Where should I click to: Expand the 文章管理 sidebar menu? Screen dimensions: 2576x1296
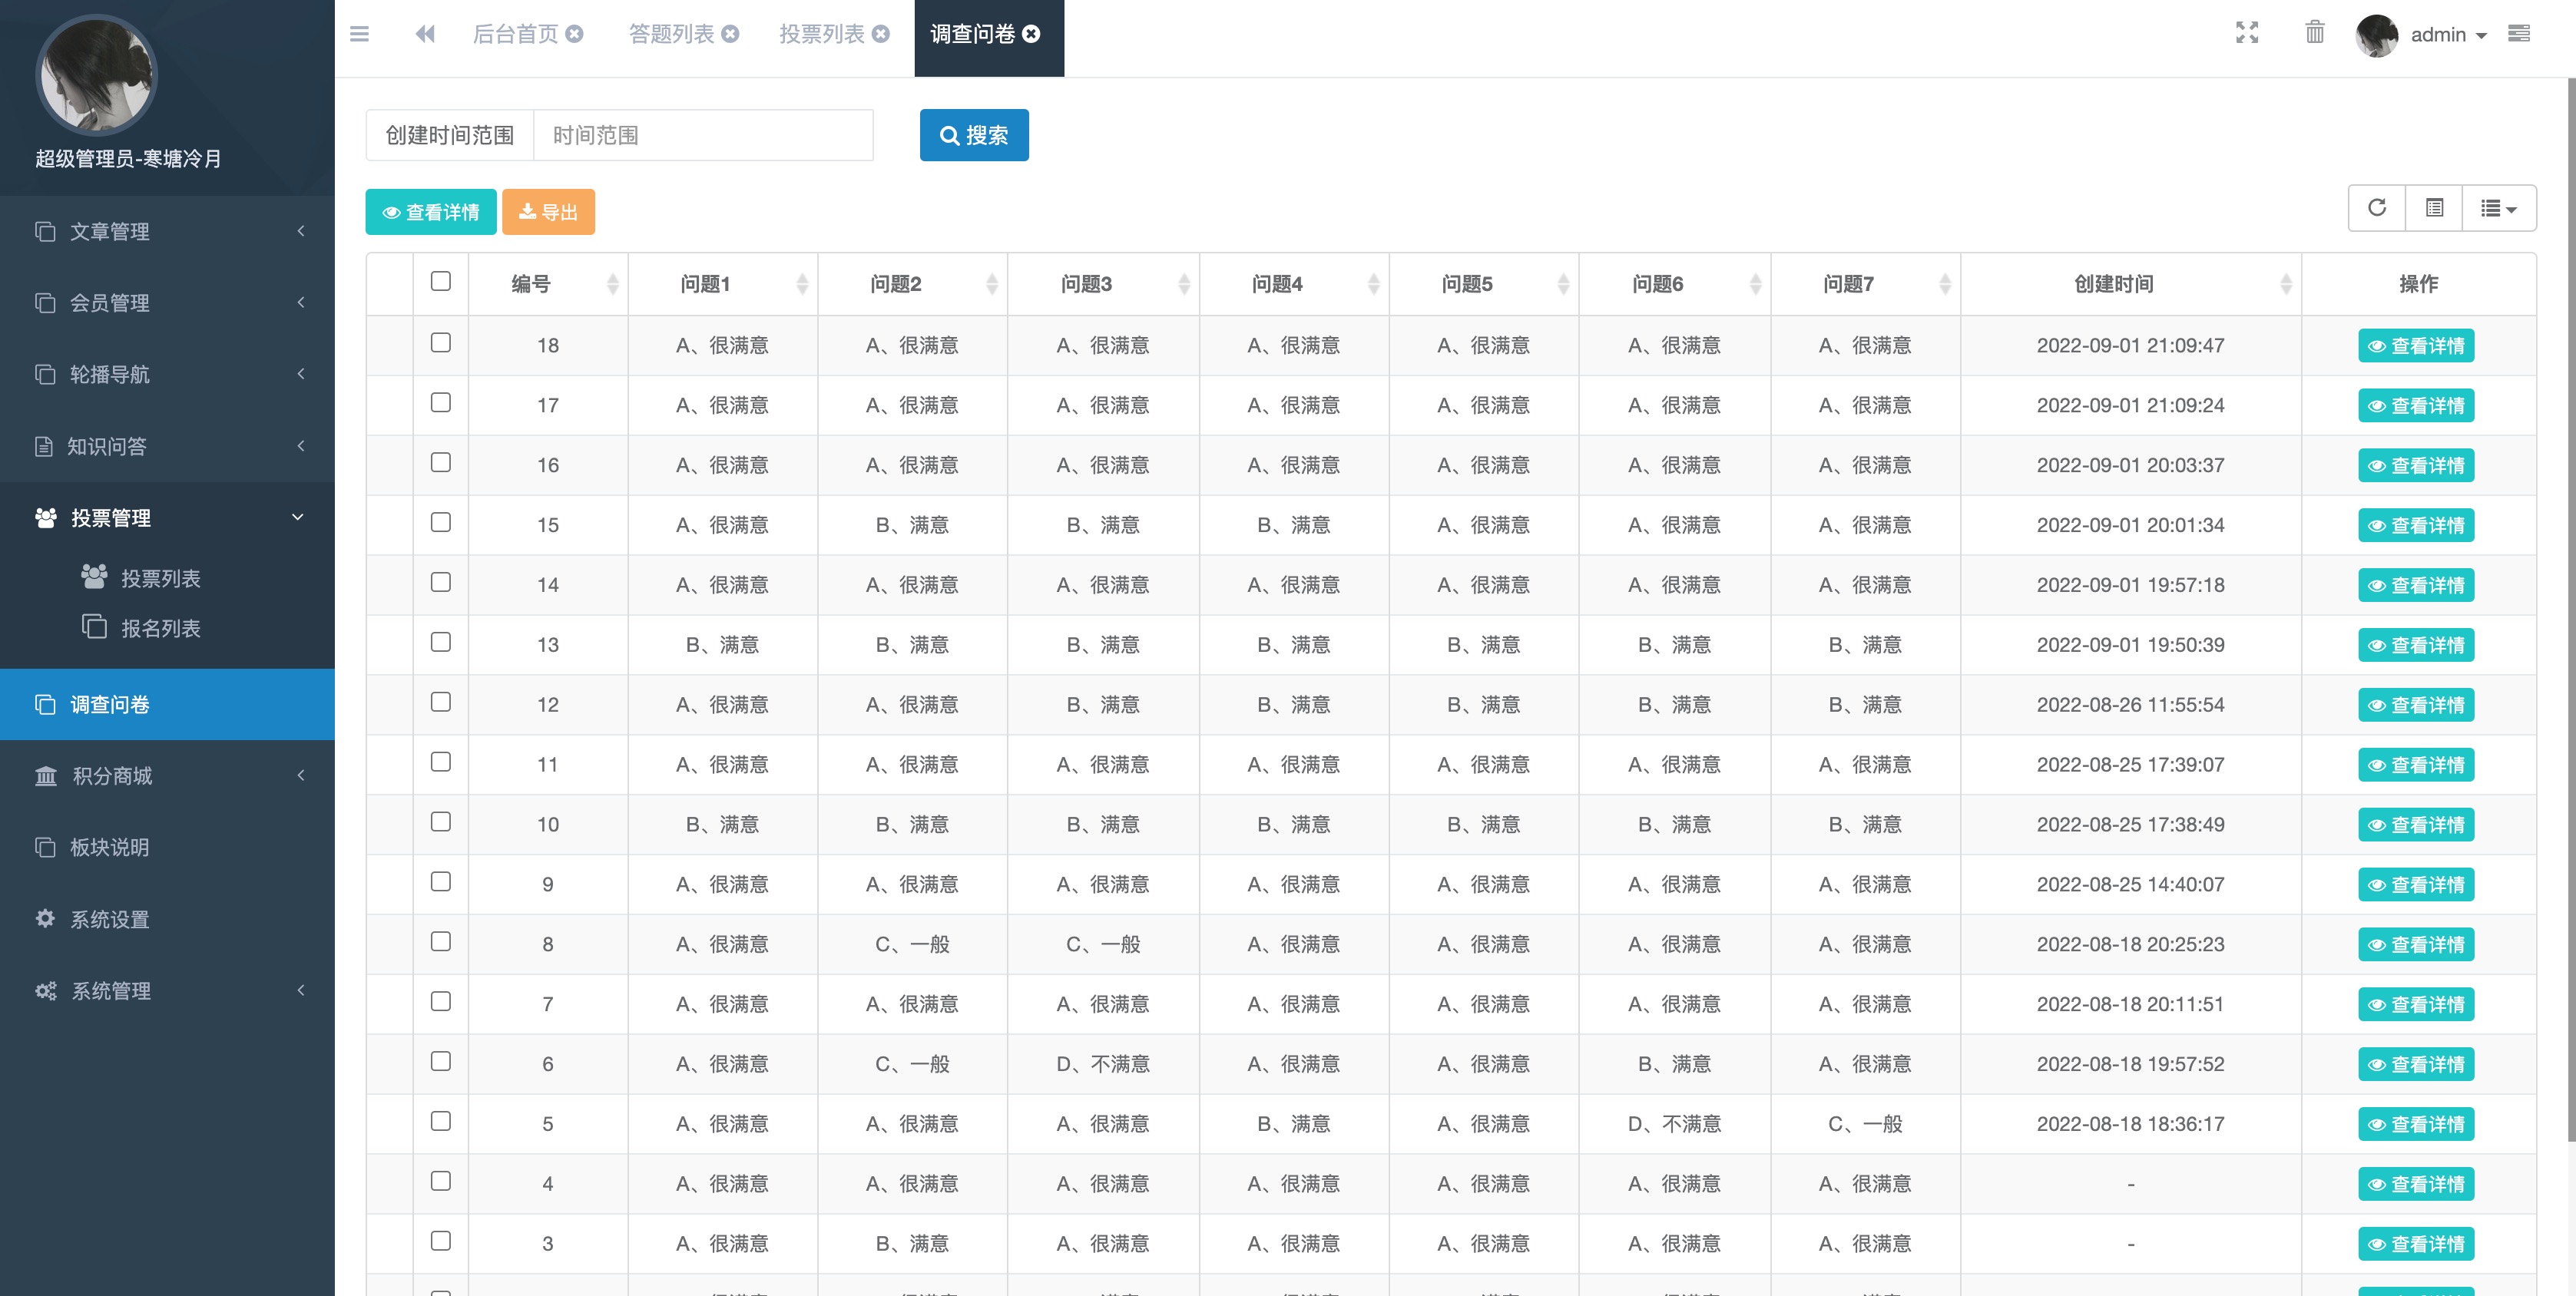167,231
